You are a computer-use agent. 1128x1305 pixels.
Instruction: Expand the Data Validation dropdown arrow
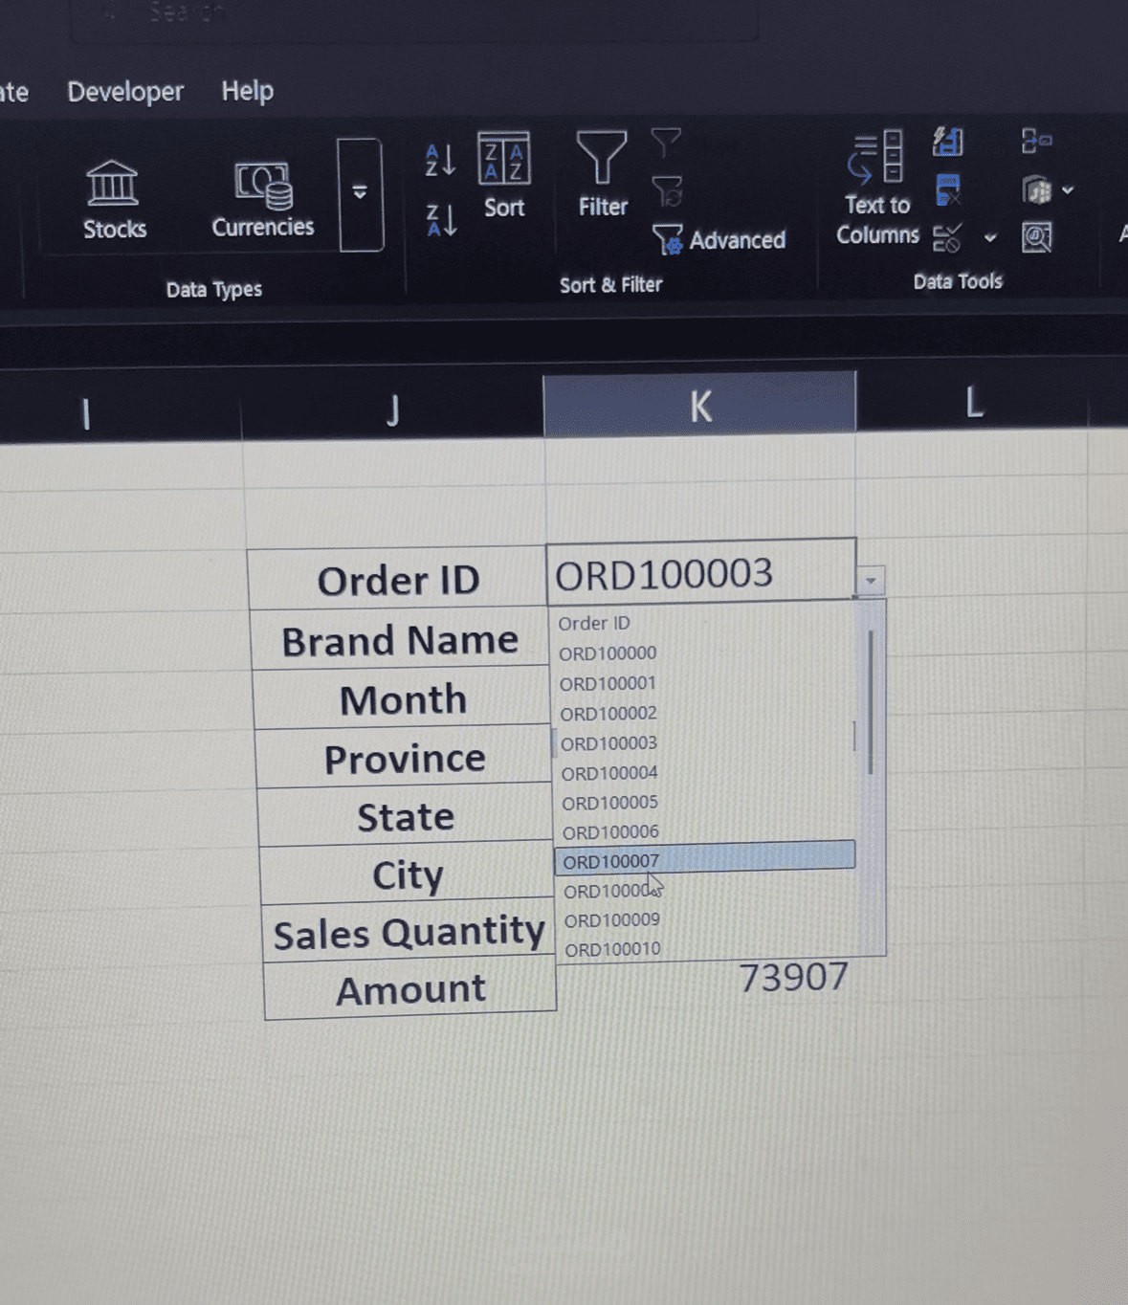click(x=990, y=237)
